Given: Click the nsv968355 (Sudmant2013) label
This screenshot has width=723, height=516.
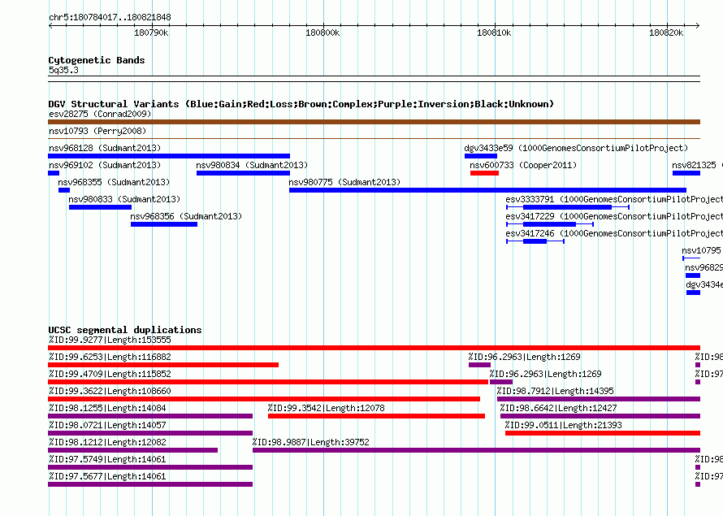Looking at the screenshot, I should coord(114,182).
